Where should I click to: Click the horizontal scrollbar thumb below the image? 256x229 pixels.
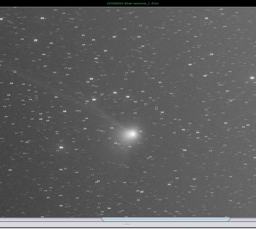click(x=166, y=219)
